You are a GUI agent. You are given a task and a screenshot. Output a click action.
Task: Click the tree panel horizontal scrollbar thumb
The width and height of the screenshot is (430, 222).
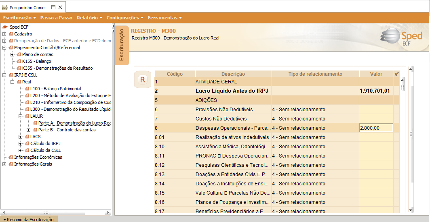(46, 212)
